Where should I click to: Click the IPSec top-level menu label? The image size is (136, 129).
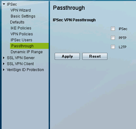pos(12,4)
